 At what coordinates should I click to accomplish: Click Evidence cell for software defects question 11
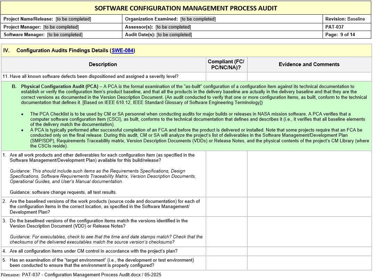click(x=309, y=77)
